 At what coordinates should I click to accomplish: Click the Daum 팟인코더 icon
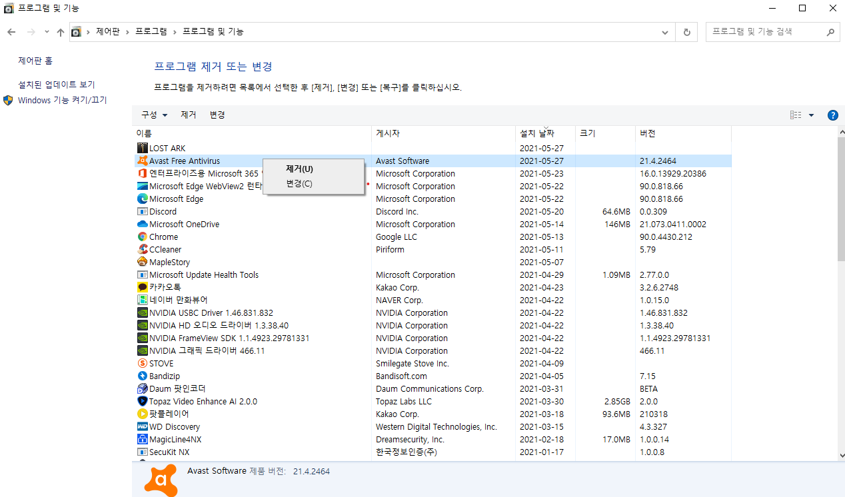(x=142, y=388)
